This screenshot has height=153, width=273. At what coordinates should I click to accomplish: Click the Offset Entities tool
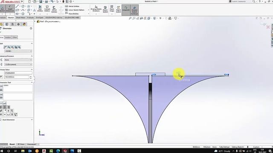(54, 9)
